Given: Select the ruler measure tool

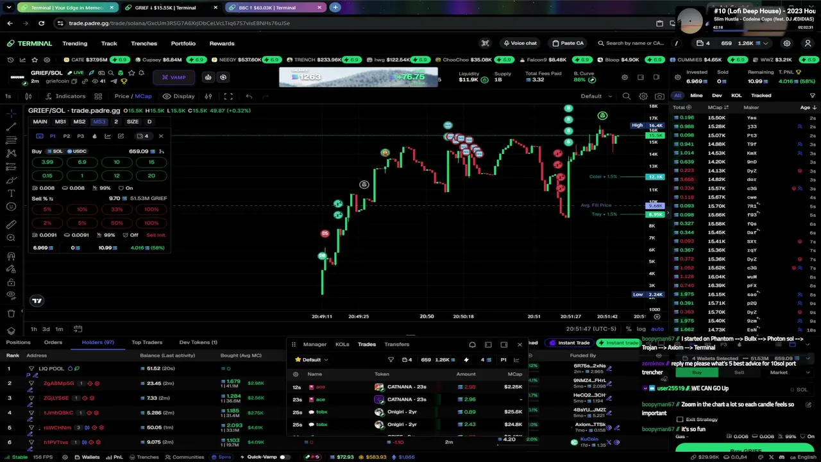Looking at the screenshot, I should 11,224.
